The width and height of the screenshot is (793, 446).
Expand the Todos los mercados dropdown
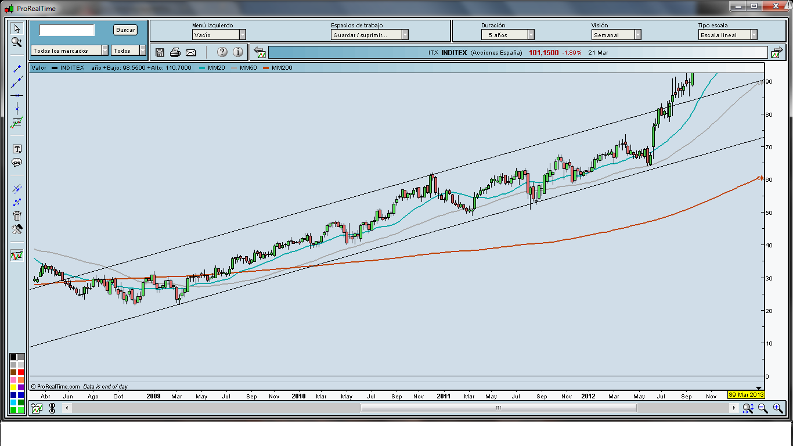pyautogui.click(x=104, y=51)
